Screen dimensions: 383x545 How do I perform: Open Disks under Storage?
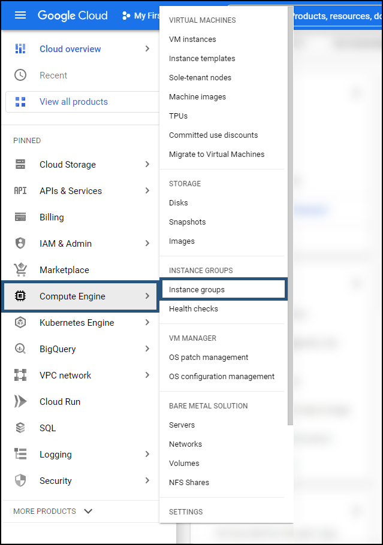click(x=179, y=202)
